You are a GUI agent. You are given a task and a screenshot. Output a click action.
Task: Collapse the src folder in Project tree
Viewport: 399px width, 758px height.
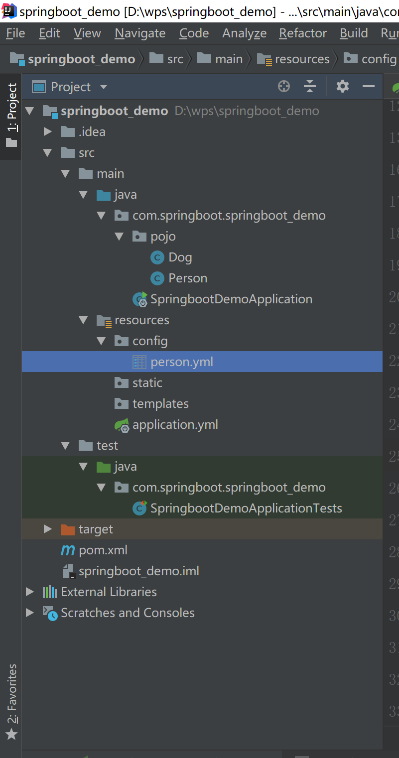[47, 152]
